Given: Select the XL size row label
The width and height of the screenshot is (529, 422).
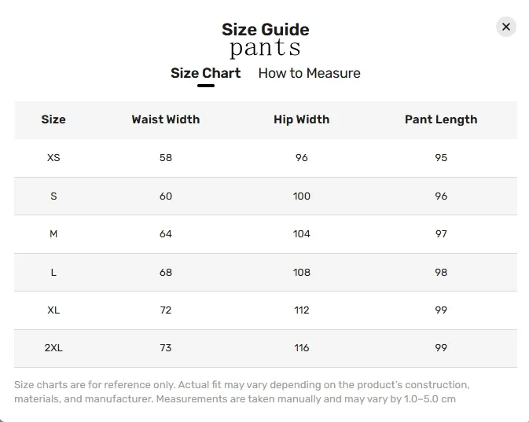Looking at the screenshot, I should pyautogui.click(x=53, y=310).
